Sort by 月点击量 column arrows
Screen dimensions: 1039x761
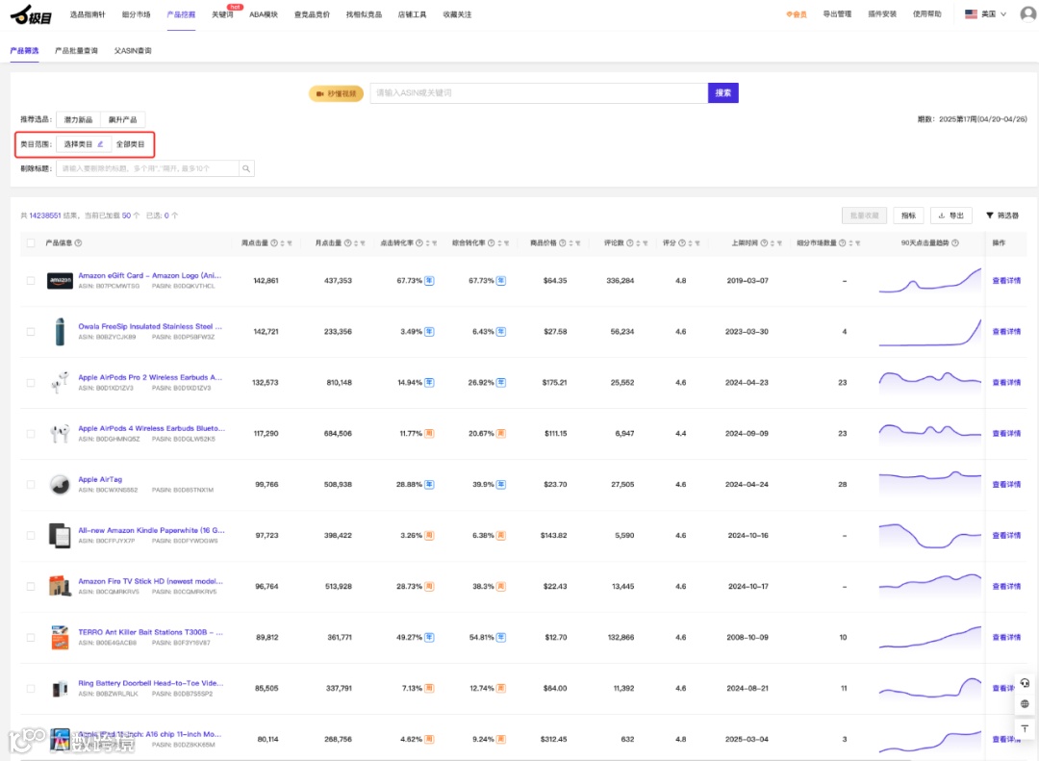(x=356, y=243)
